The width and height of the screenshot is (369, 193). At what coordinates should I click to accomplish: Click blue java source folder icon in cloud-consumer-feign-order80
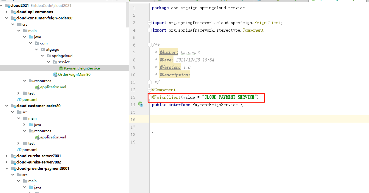[31, 37]
